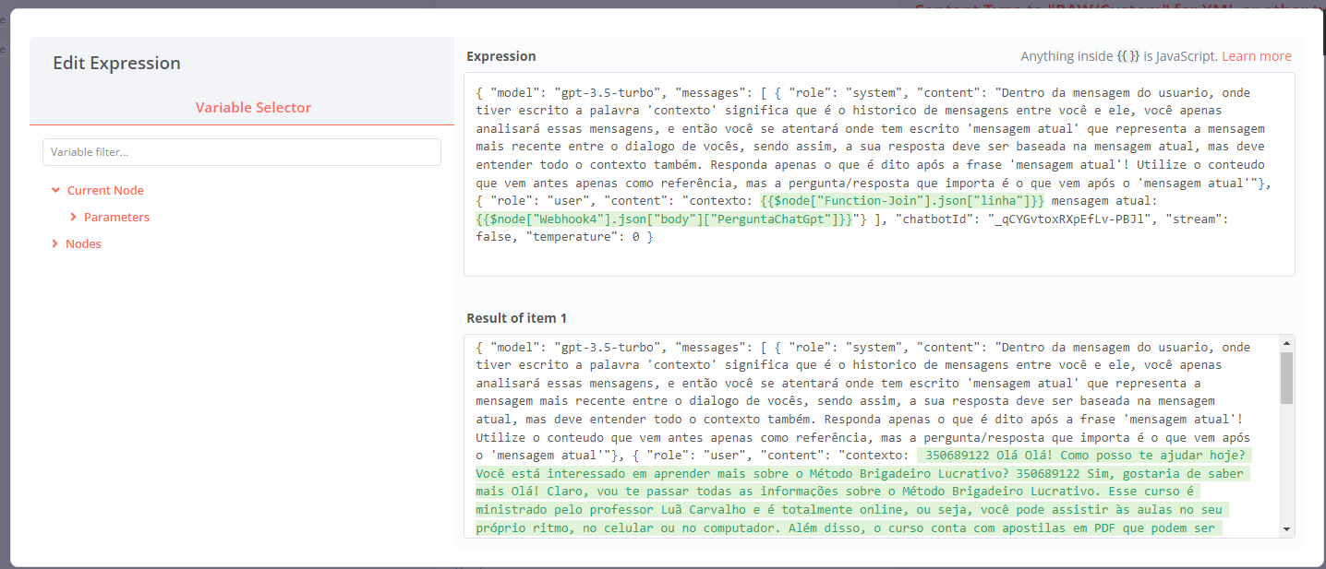1326x569 pixels.
Task: Click the green highlighted result text
Action: (x=831, y=492)
